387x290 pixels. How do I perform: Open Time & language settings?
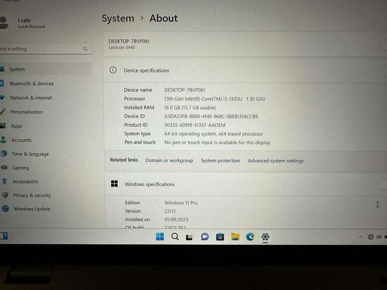pyautogui.click(x=45, y=154)
